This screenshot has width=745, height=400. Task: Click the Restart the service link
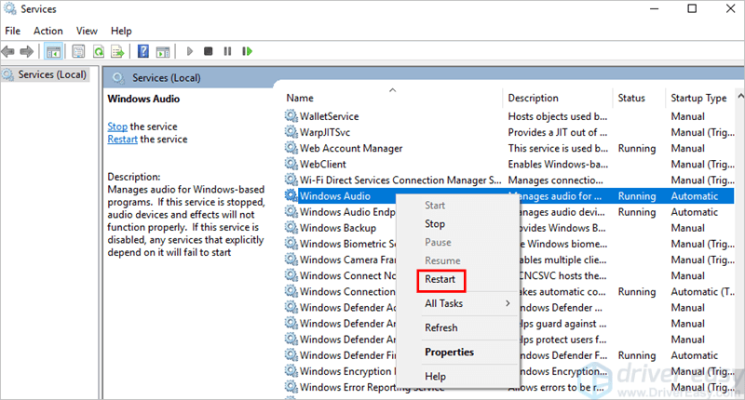point(123,140)
